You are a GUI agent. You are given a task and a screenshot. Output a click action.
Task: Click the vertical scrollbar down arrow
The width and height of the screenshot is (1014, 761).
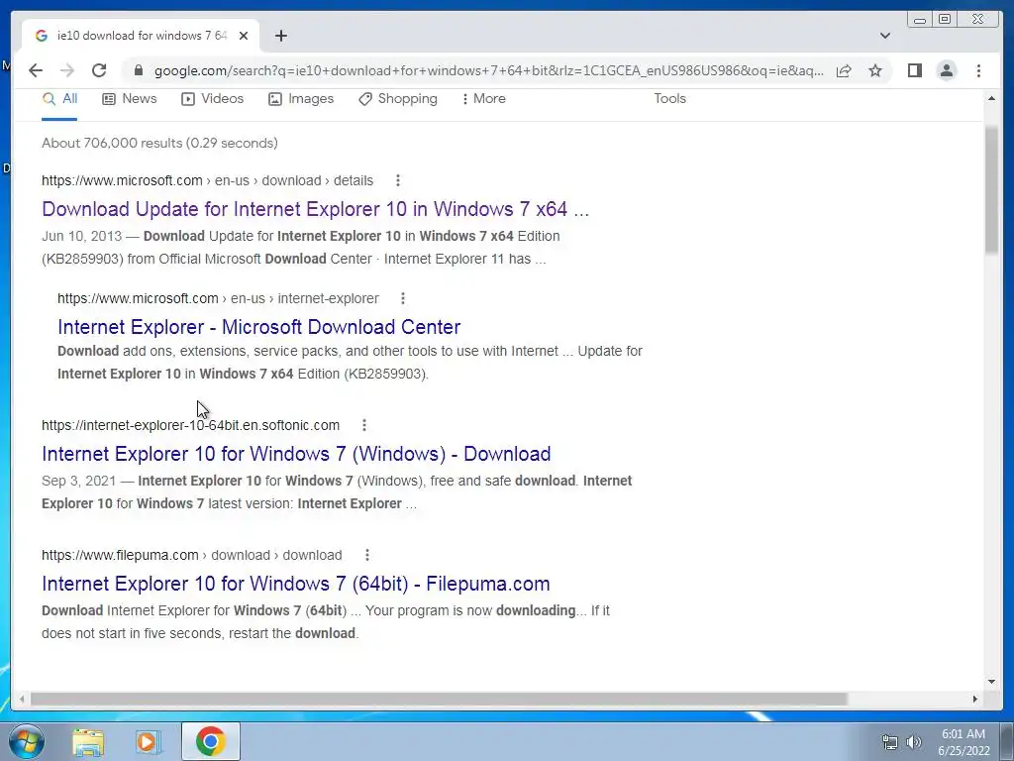click(991, 681)
